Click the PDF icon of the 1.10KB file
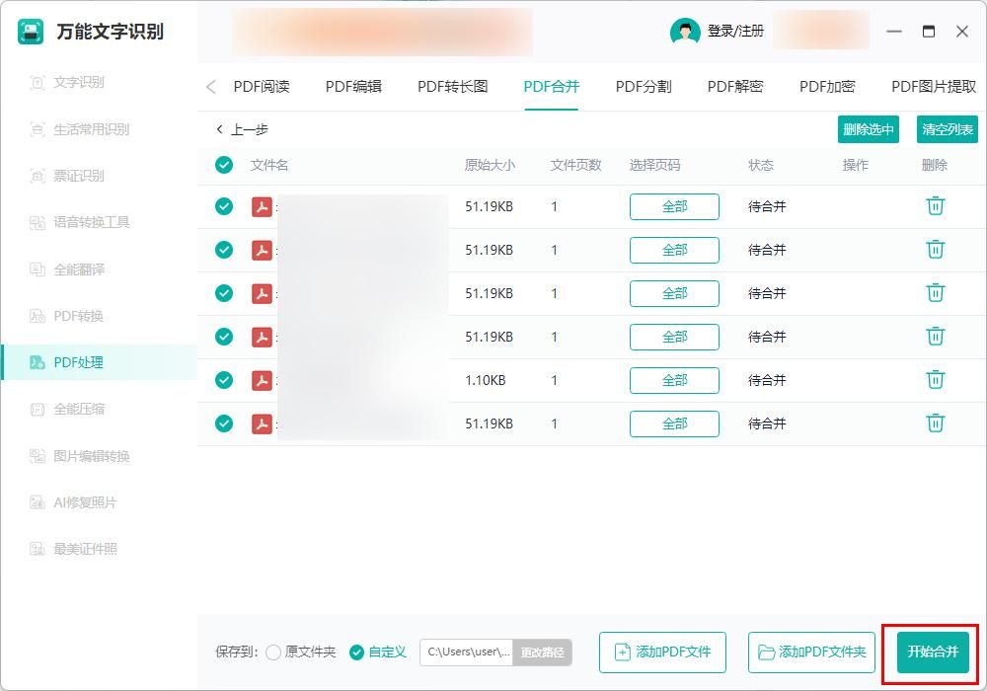The height and width of the screenshot is (691, 987). click(262, 380)
